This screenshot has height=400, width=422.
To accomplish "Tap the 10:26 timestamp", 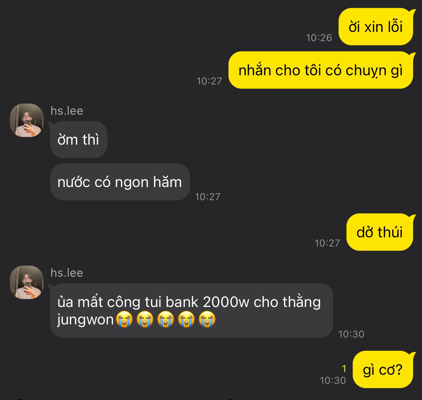I will (319, 38).
